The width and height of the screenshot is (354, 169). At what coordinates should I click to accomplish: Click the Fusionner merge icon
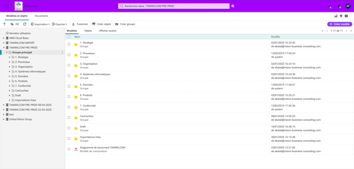[73, 24]
